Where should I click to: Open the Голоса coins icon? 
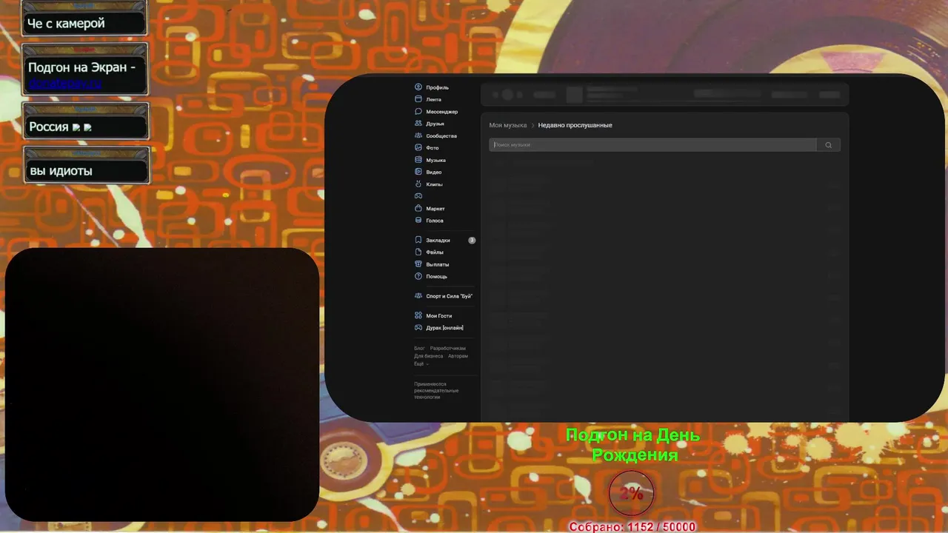coord(418,221)
